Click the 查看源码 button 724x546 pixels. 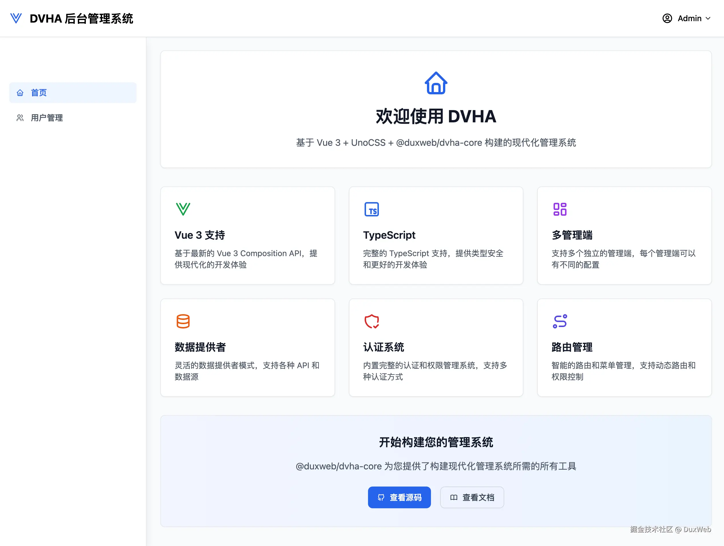tap(399, 497)
